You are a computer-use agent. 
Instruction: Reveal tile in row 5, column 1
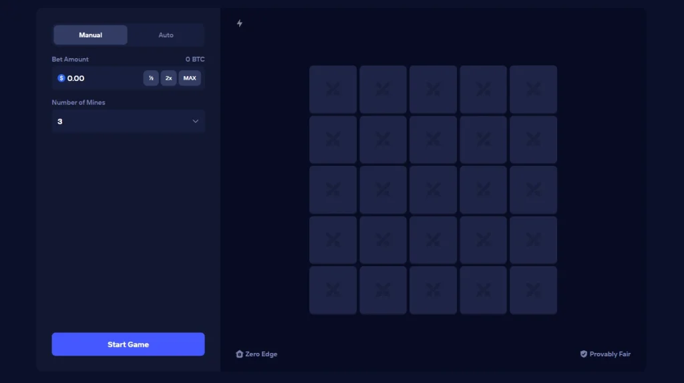333,290
